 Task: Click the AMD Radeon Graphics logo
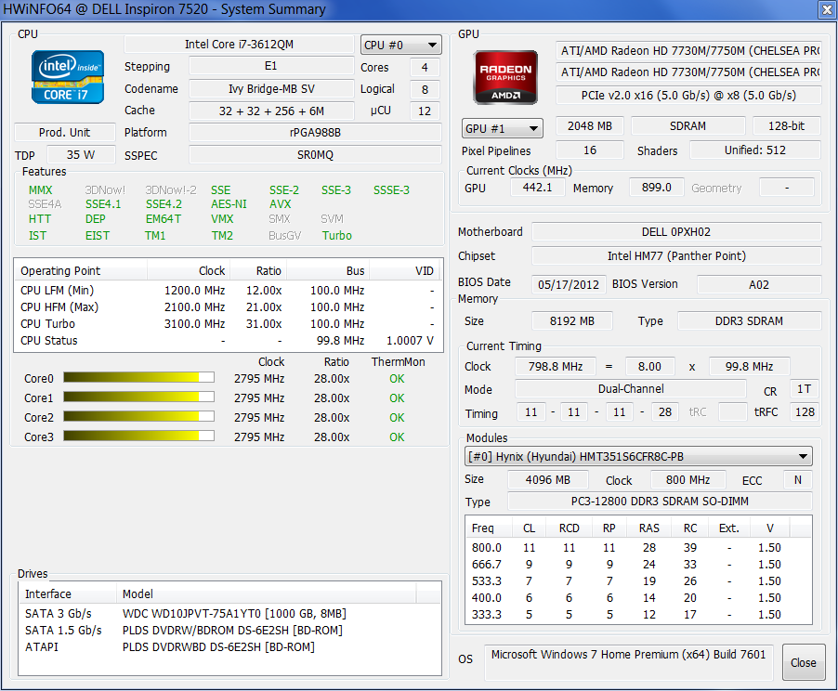[x=504, y=77]
